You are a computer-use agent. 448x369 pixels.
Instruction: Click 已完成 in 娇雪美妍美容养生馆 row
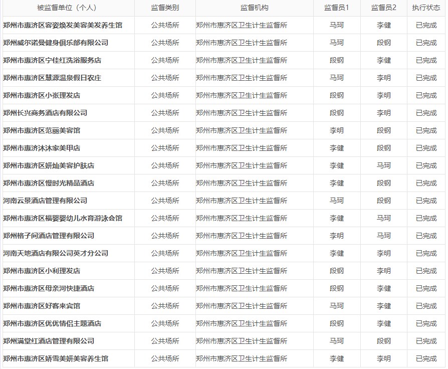(x=426, y=358)
